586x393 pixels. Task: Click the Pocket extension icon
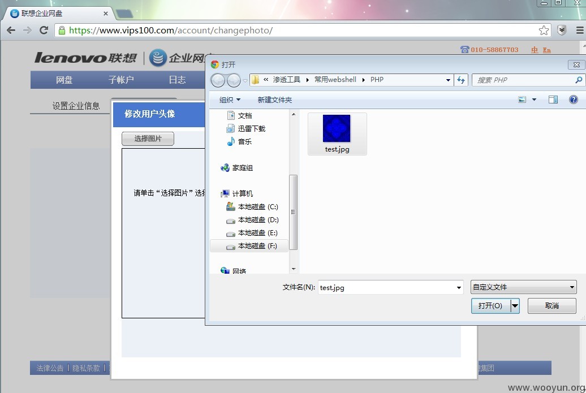pyautogui.click(x=562, y=31)
